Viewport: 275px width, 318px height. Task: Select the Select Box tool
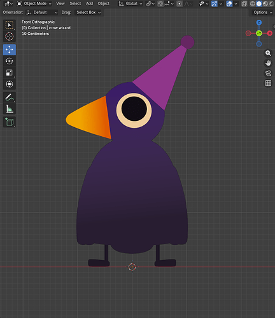(x=10, y=25)
